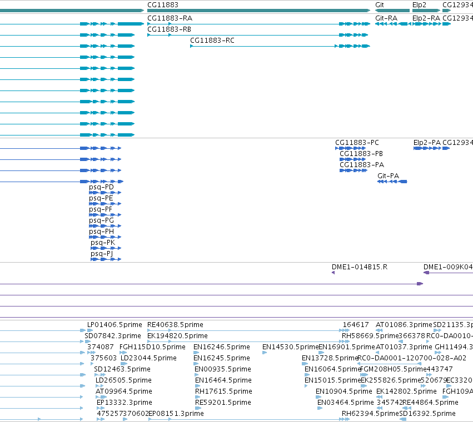Select the Git gene label
Image resolution: width=473 pixels, height=422 pixels.
point(380,5)
